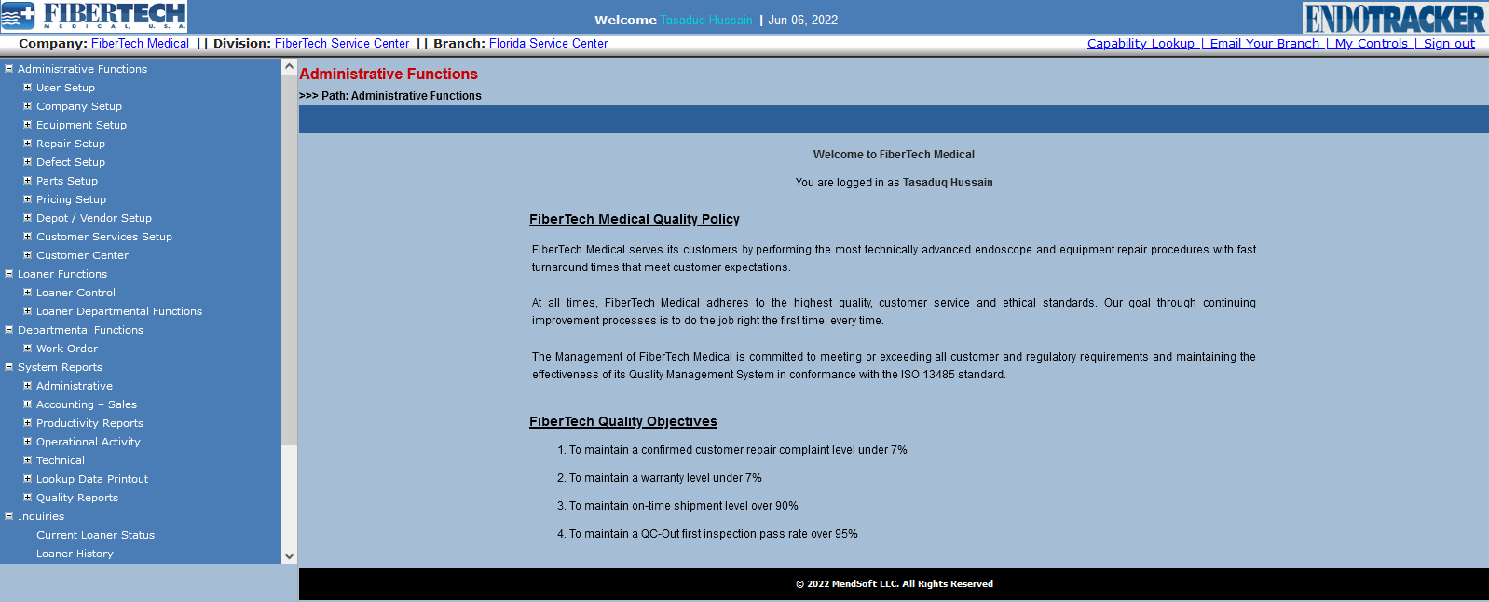Collapse the Inquiries section icon
1489x602 pixels.
tap(8, 516)
